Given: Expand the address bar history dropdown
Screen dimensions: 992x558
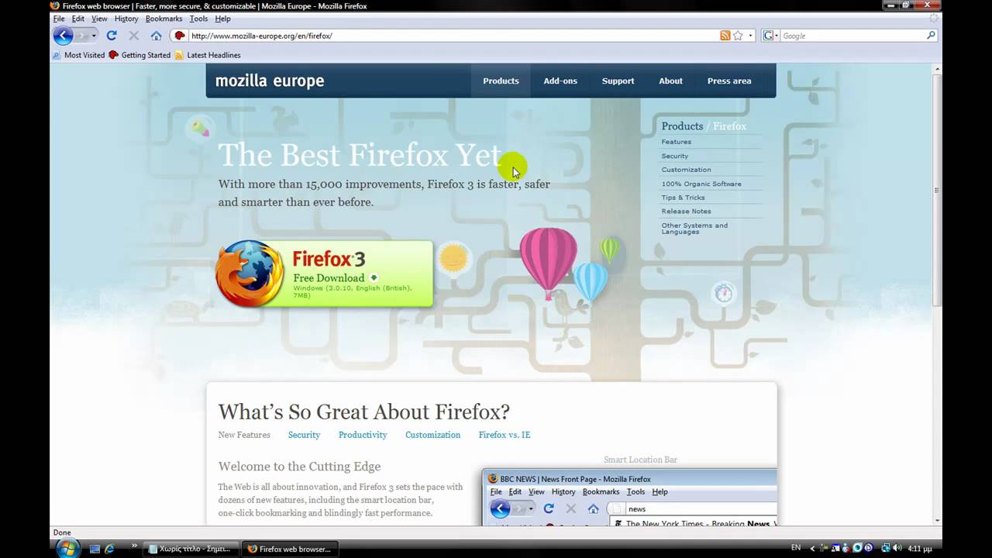Looking at the screenshot, I should [750, 36].
